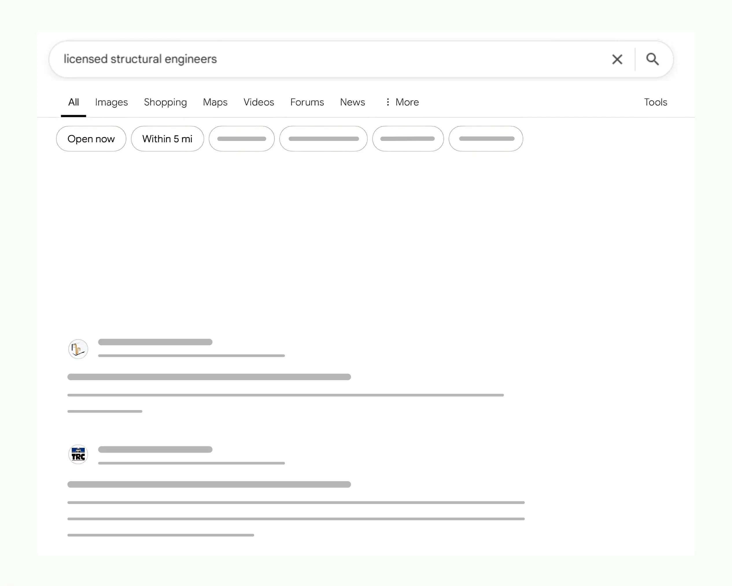
Task: Switch to the Shopping tab
Action: (x=165, y=102)
